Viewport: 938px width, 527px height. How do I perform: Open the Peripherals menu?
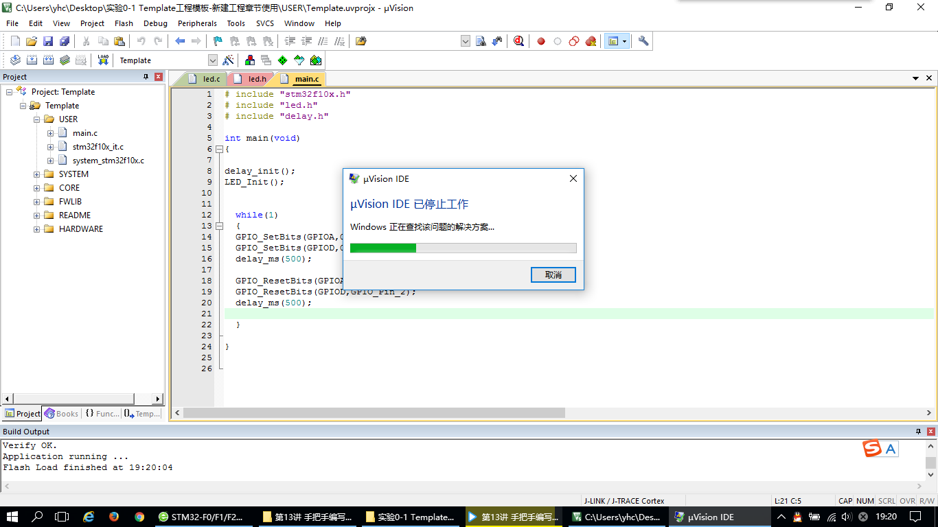click(197, 23)
